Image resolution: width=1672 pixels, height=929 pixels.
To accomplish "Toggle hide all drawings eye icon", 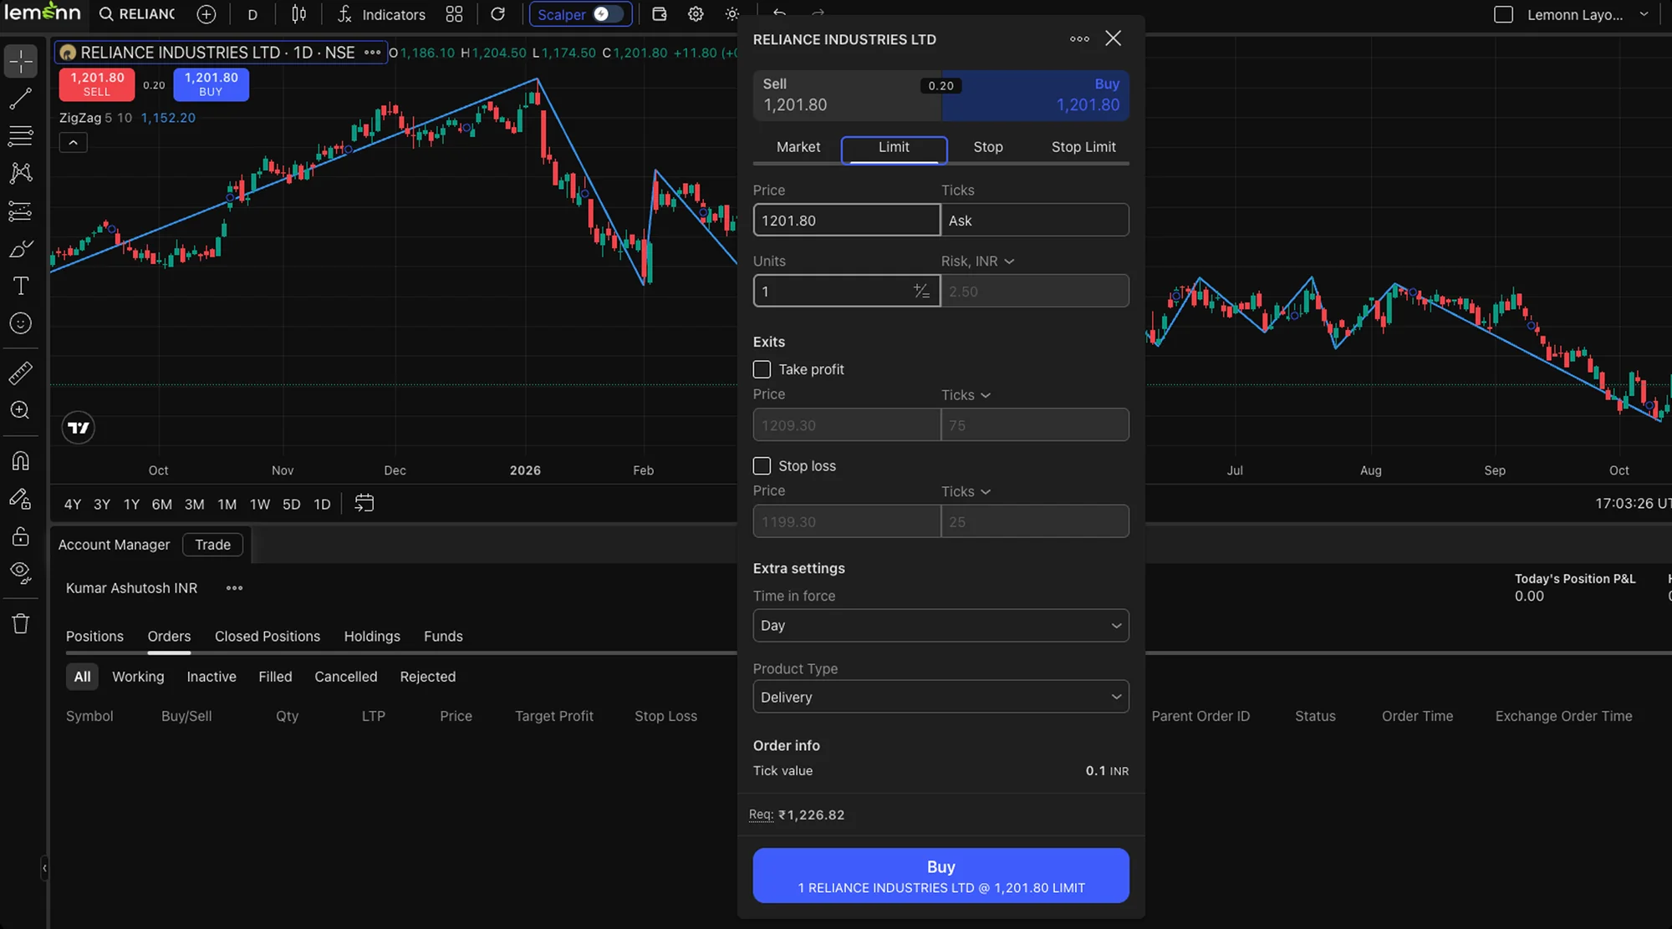I will point(21,572).
